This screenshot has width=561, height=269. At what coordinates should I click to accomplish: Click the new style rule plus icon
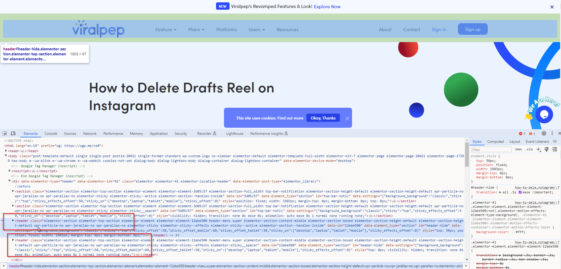click(x=539, y=150)
